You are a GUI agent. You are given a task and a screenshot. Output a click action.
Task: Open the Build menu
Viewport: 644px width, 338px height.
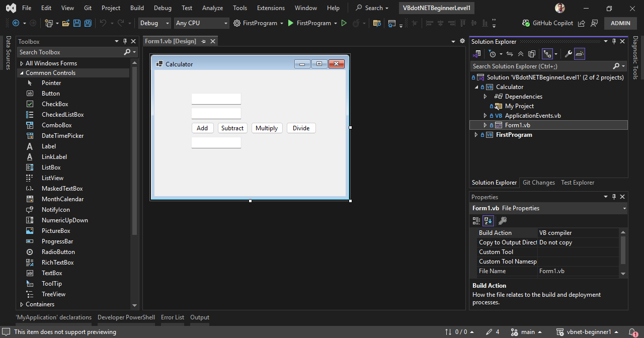(137, 8)
